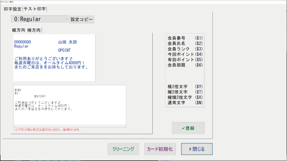287x161 pixels.
Task: Click the red warning about line 12 onward
Action: (x=47, y=130)
